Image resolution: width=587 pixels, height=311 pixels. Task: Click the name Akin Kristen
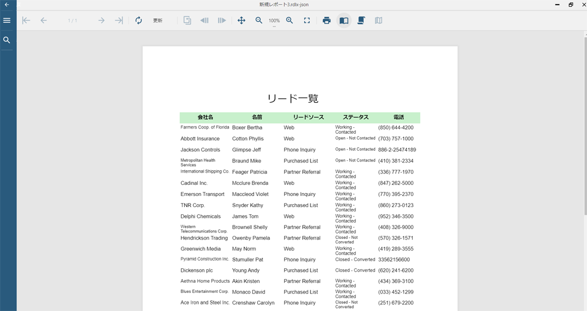click(245, 281)
